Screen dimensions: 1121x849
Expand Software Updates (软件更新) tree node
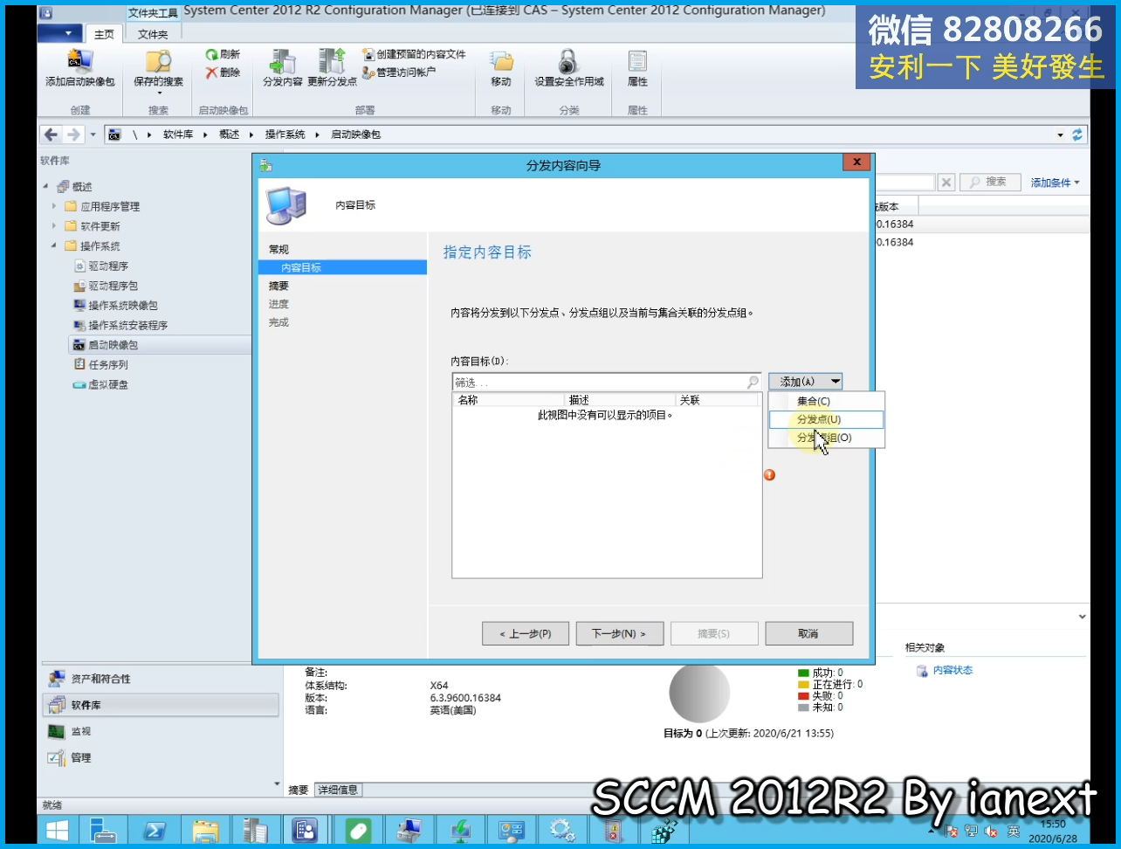coord(54,226)
